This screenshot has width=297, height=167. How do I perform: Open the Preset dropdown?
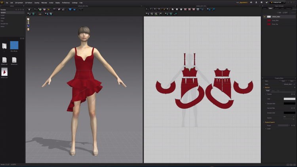click(284, 125)
